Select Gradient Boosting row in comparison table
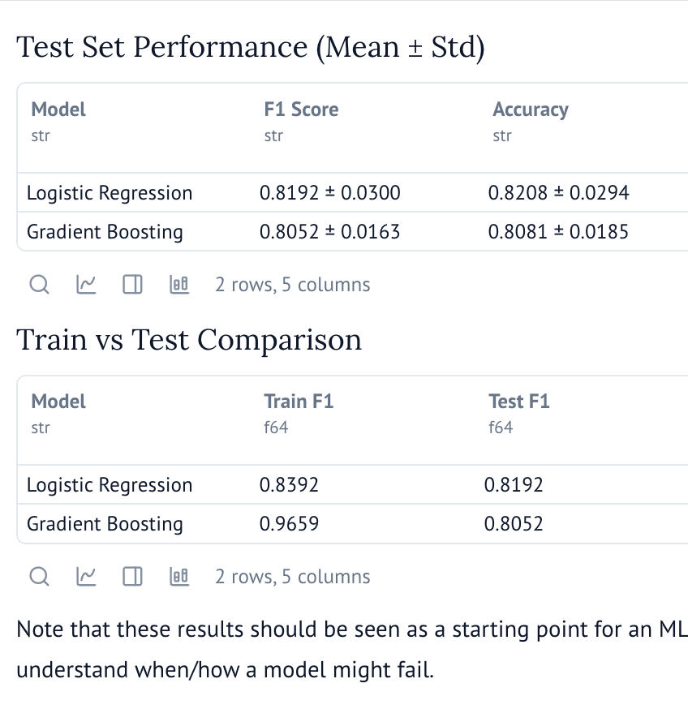The height and width of the screenshot is (709, 688). [x=104, y=524]
